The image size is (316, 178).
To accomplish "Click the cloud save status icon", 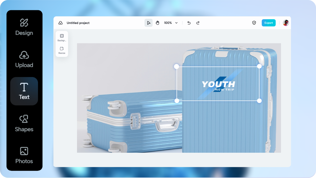I will pyautogui.click(x=60, y=23).
